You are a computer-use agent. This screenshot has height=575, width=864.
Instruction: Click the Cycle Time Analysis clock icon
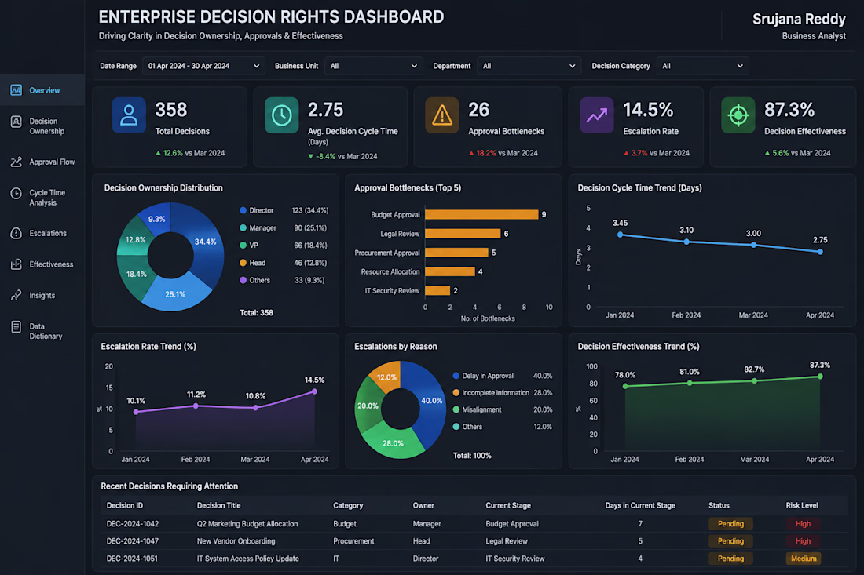coord(16,193)
